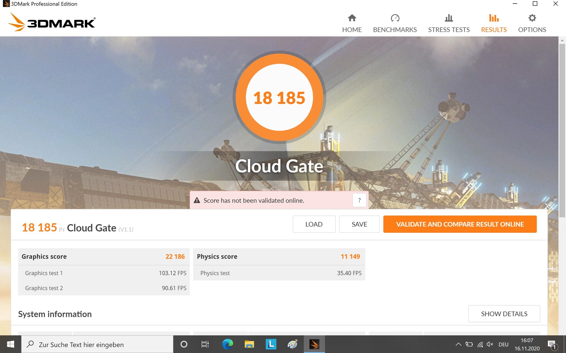The width and height of the screenshot is (566, 353).
Task: Open the DEU language input selector
Action: tap(503, 344)
